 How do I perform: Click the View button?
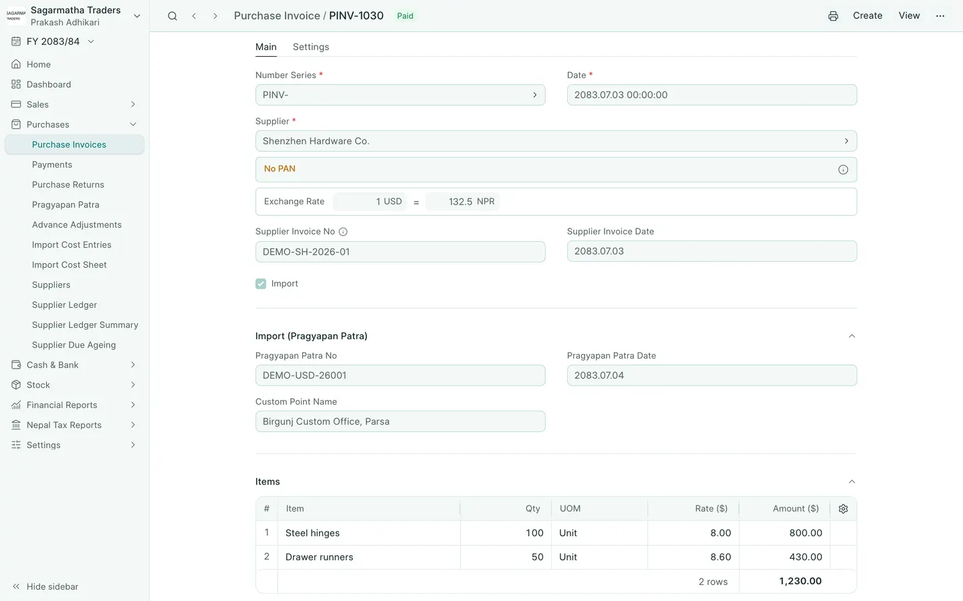point(909,16)
